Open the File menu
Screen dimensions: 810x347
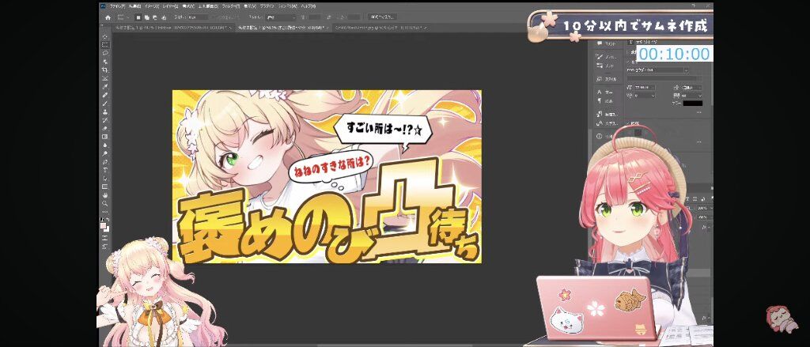pos(117,6)
